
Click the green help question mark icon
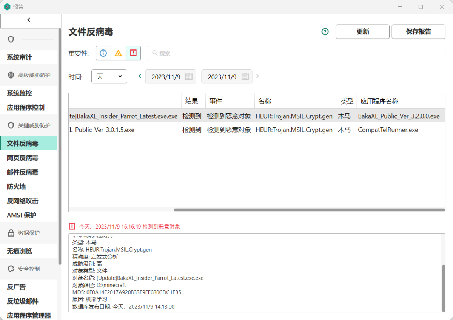tap(325, 32)
